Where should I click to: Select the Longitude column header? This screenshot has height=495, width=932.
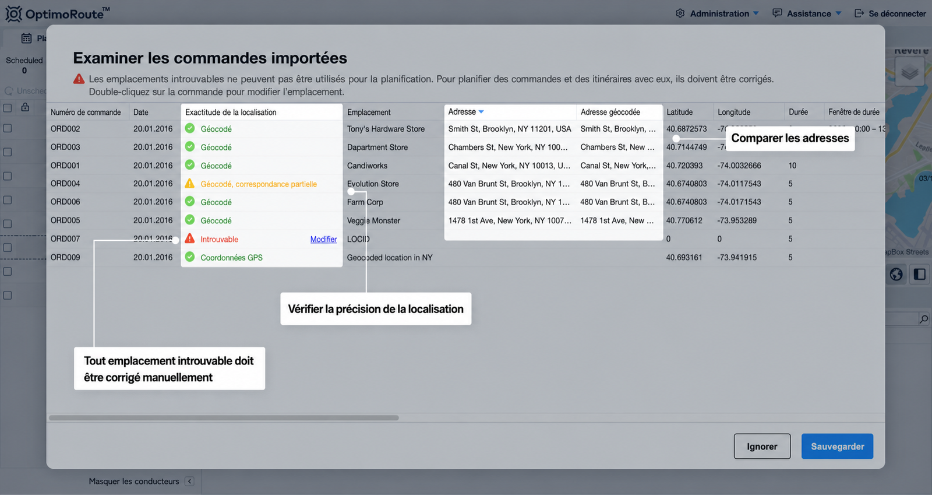(734, 112)
